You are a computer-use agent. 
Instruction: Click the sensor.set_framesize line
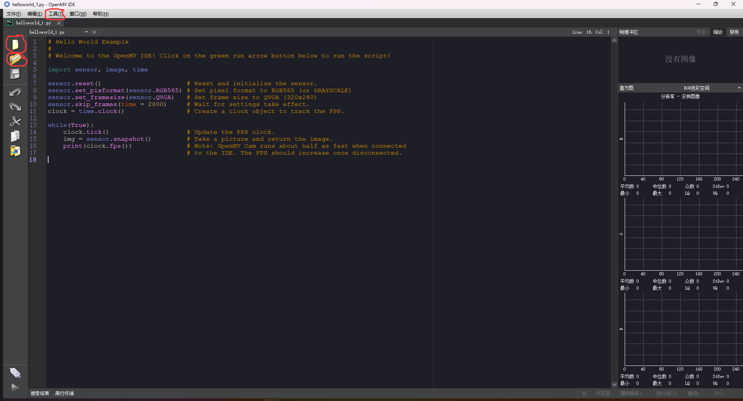click(x=111, y=97)
